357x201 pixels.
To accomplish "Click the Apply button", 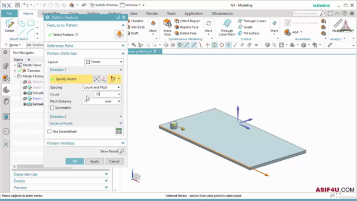I will point(94,161).
